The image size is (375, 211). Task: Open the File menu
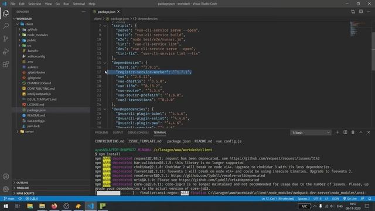(x=13, y=4)
